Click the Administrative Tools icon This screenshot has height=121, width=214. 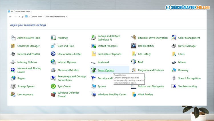(13, 38)
